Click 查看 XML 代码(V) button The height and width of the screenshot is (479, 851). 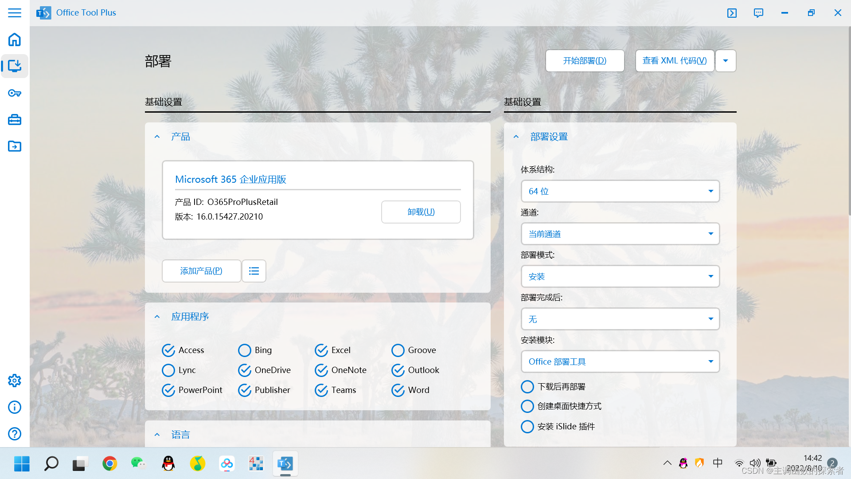(675, 61)
